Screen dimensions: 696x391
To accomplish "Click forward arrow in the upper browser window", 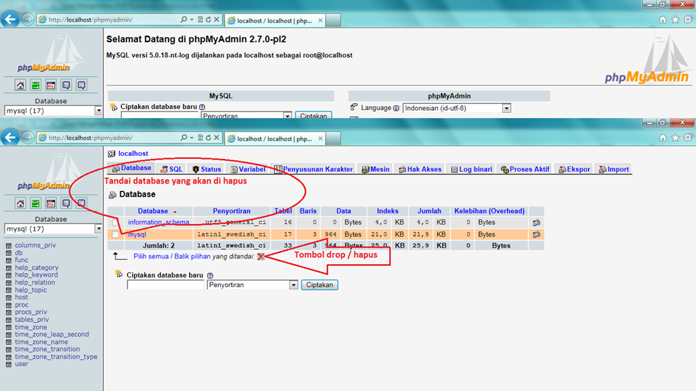I will [27, 20].
